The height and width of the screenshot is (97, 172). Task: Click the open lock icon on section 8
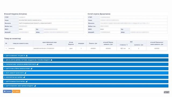(35, 86)
